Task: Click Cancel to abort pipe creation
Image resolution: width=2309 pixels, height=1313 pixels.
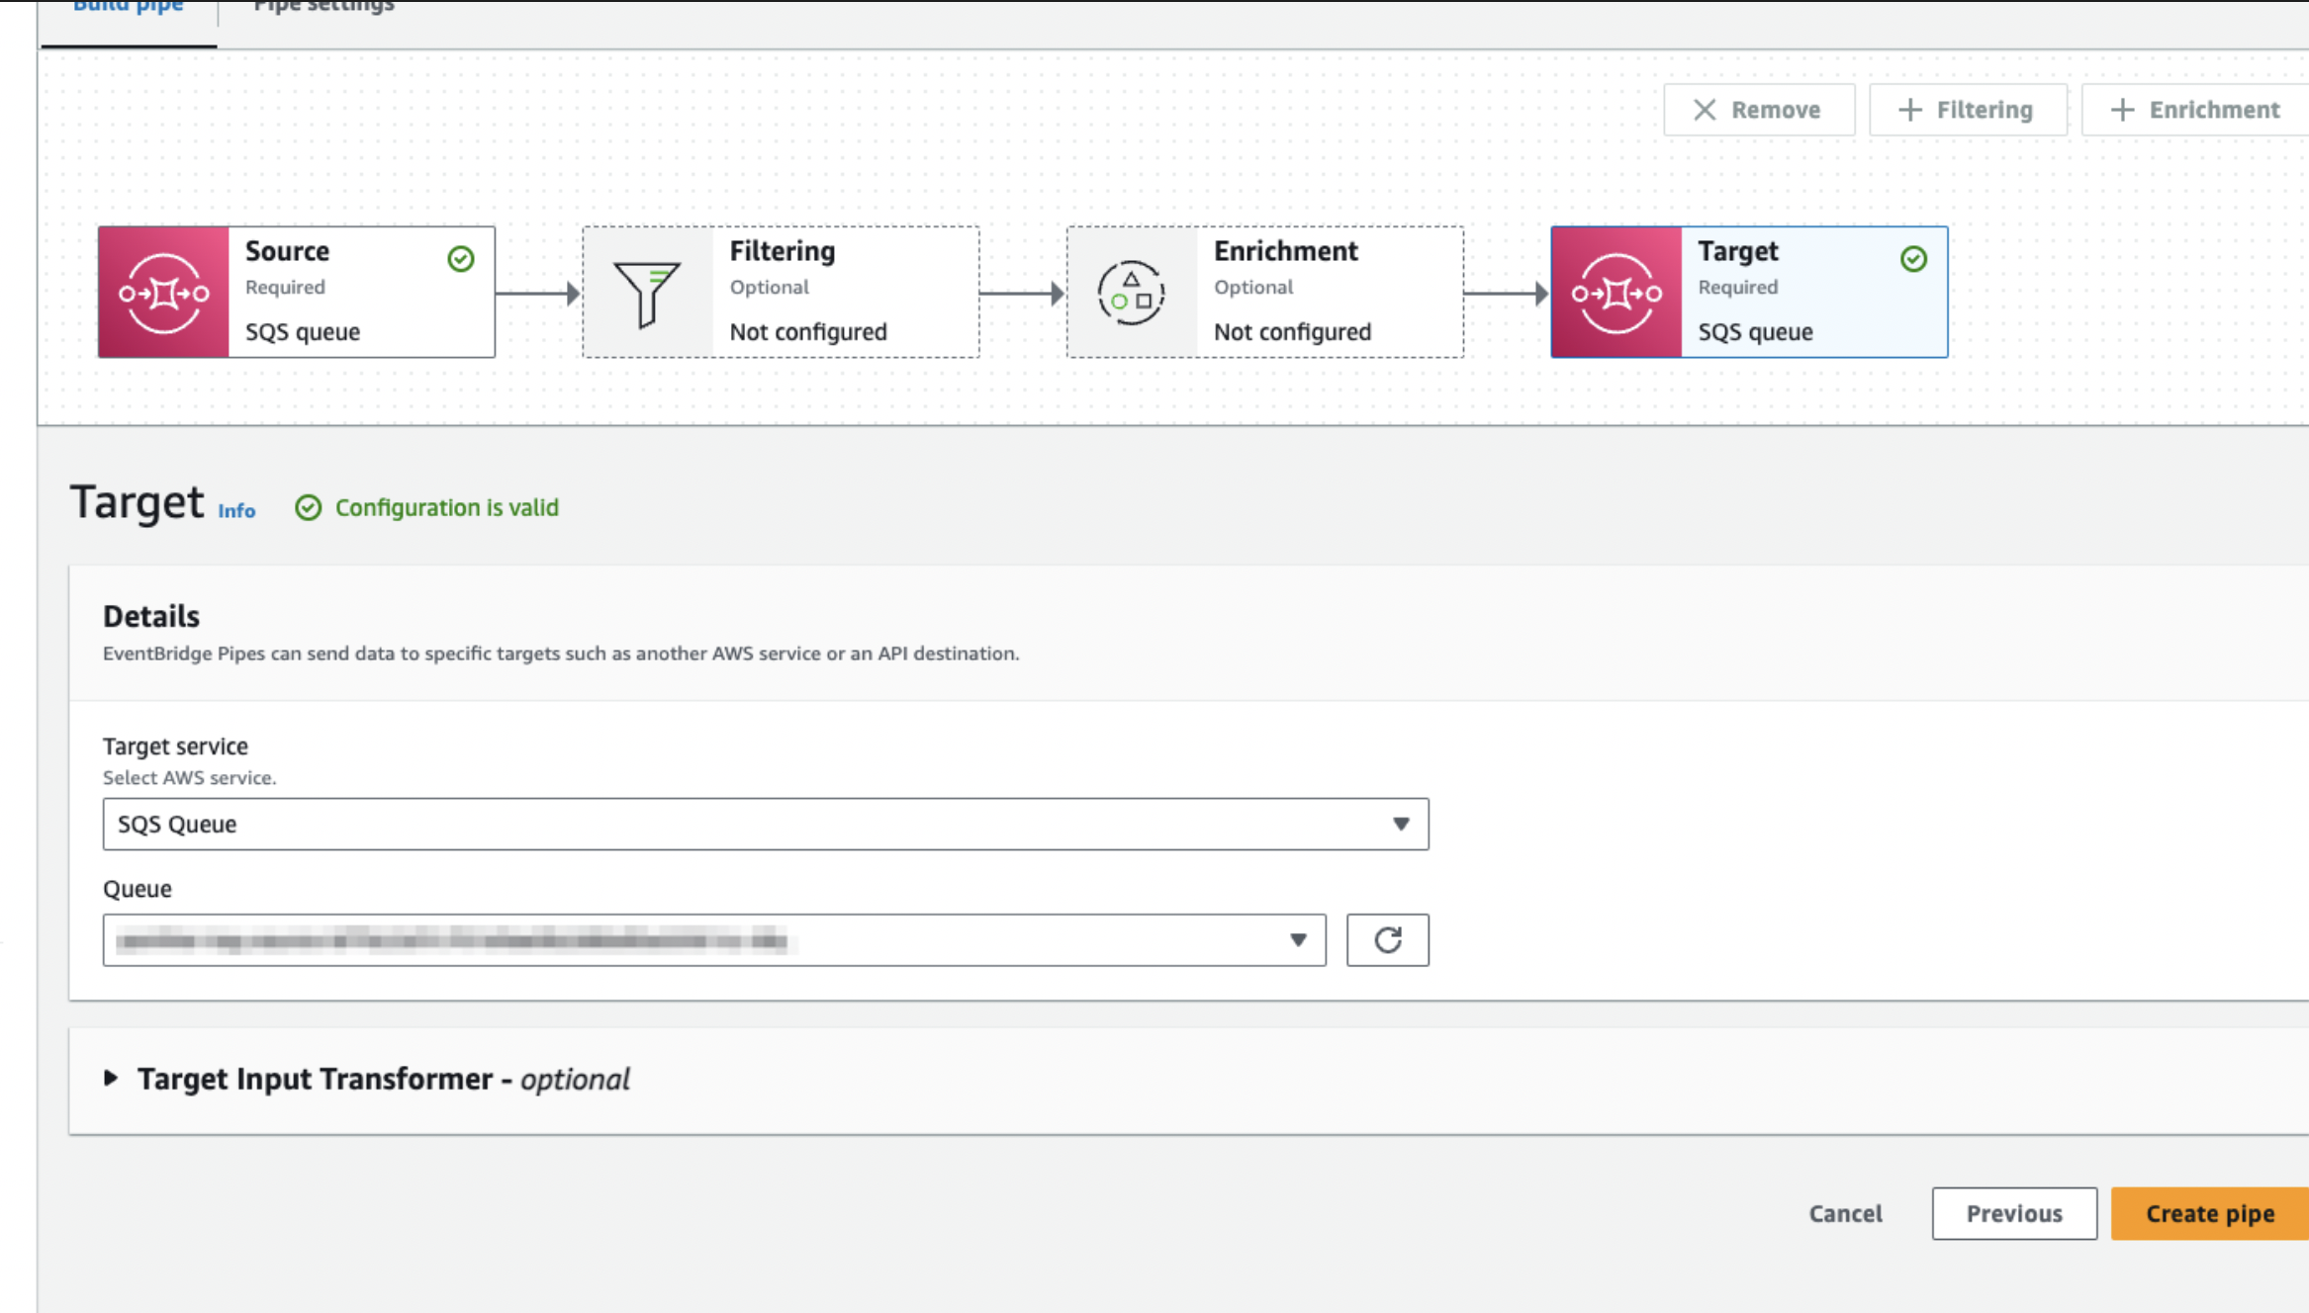Action: pos(1845,1213)
